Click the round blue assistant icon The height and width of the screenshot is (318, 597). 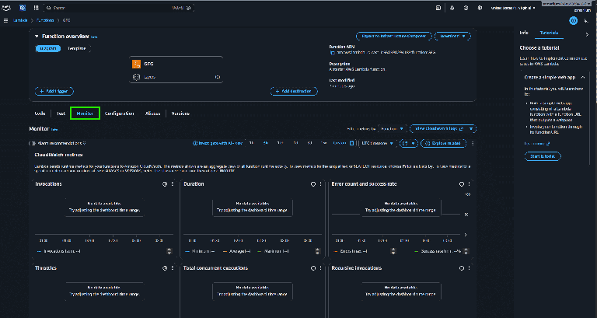point(574,20)
